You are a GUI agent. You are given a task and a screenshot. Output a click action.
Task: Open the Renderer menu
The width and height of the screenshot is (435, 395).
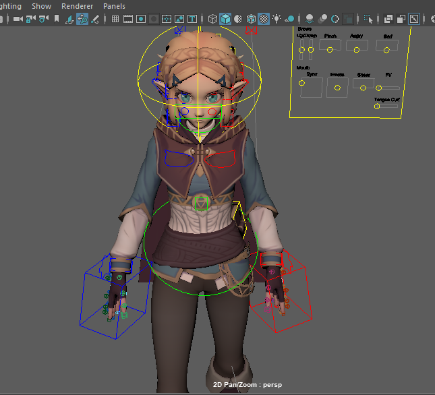pyautogui.click(x=77, y=6)
